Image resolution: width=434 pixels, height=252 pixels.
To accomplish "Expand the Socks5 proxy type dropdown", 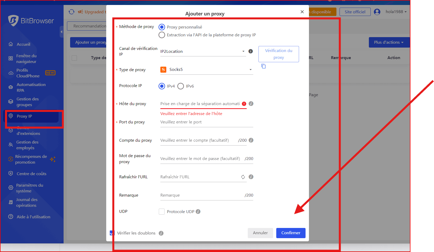I will pos(206,70).
